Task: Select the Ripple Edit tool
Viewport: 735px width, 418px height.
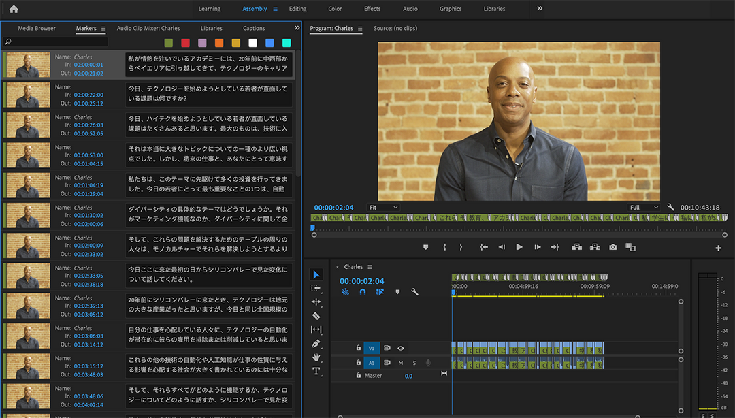Action: pos(316,302)
